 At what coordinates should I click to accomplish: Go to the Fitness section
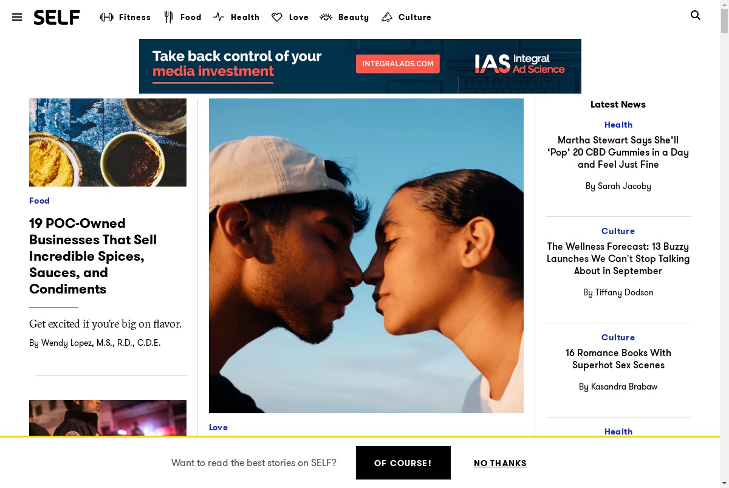(x=135, y=17)
